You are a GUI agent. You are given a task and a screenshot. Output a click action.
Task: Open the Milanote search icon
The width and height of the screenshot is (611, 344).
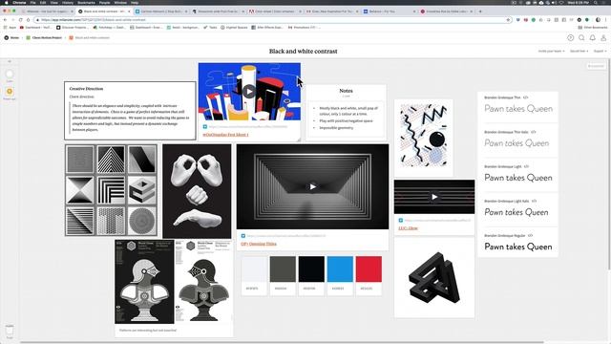point(581,38)
